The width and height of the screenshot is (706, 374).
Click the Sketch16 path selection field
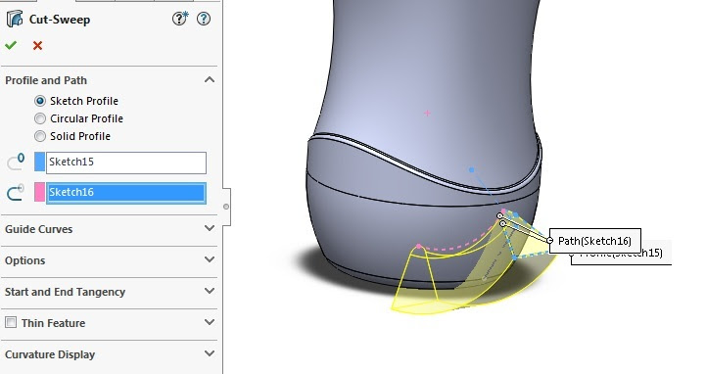pos(126,193)
